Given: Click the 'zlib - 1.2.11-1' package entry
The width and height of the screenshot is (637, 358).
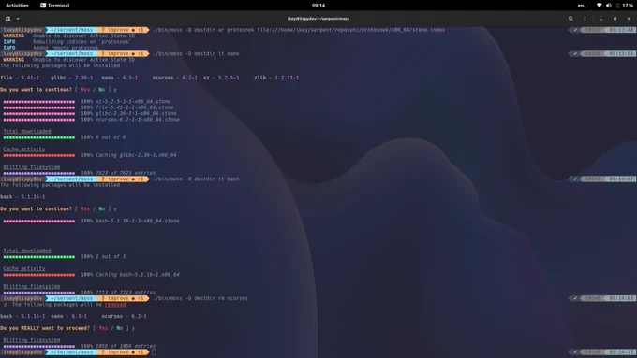Looking at the screenshot, I should (x=276, y=78).
